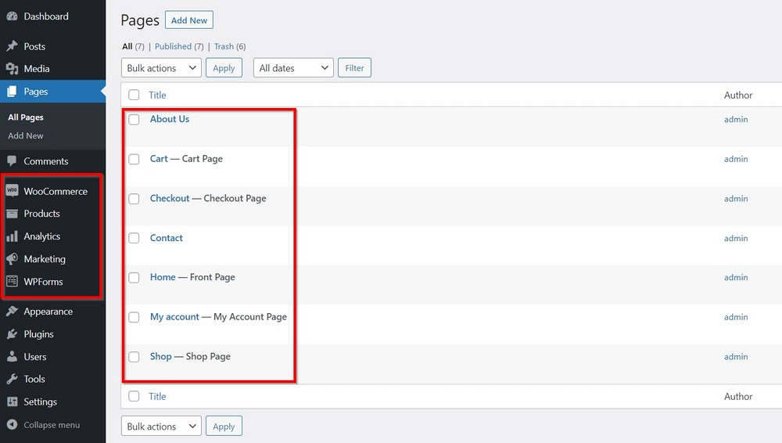The height and width of the screenshot is (443, 782).
Task: Click the Media library icon
Action: pyautogui.click(x=12, y=69)
